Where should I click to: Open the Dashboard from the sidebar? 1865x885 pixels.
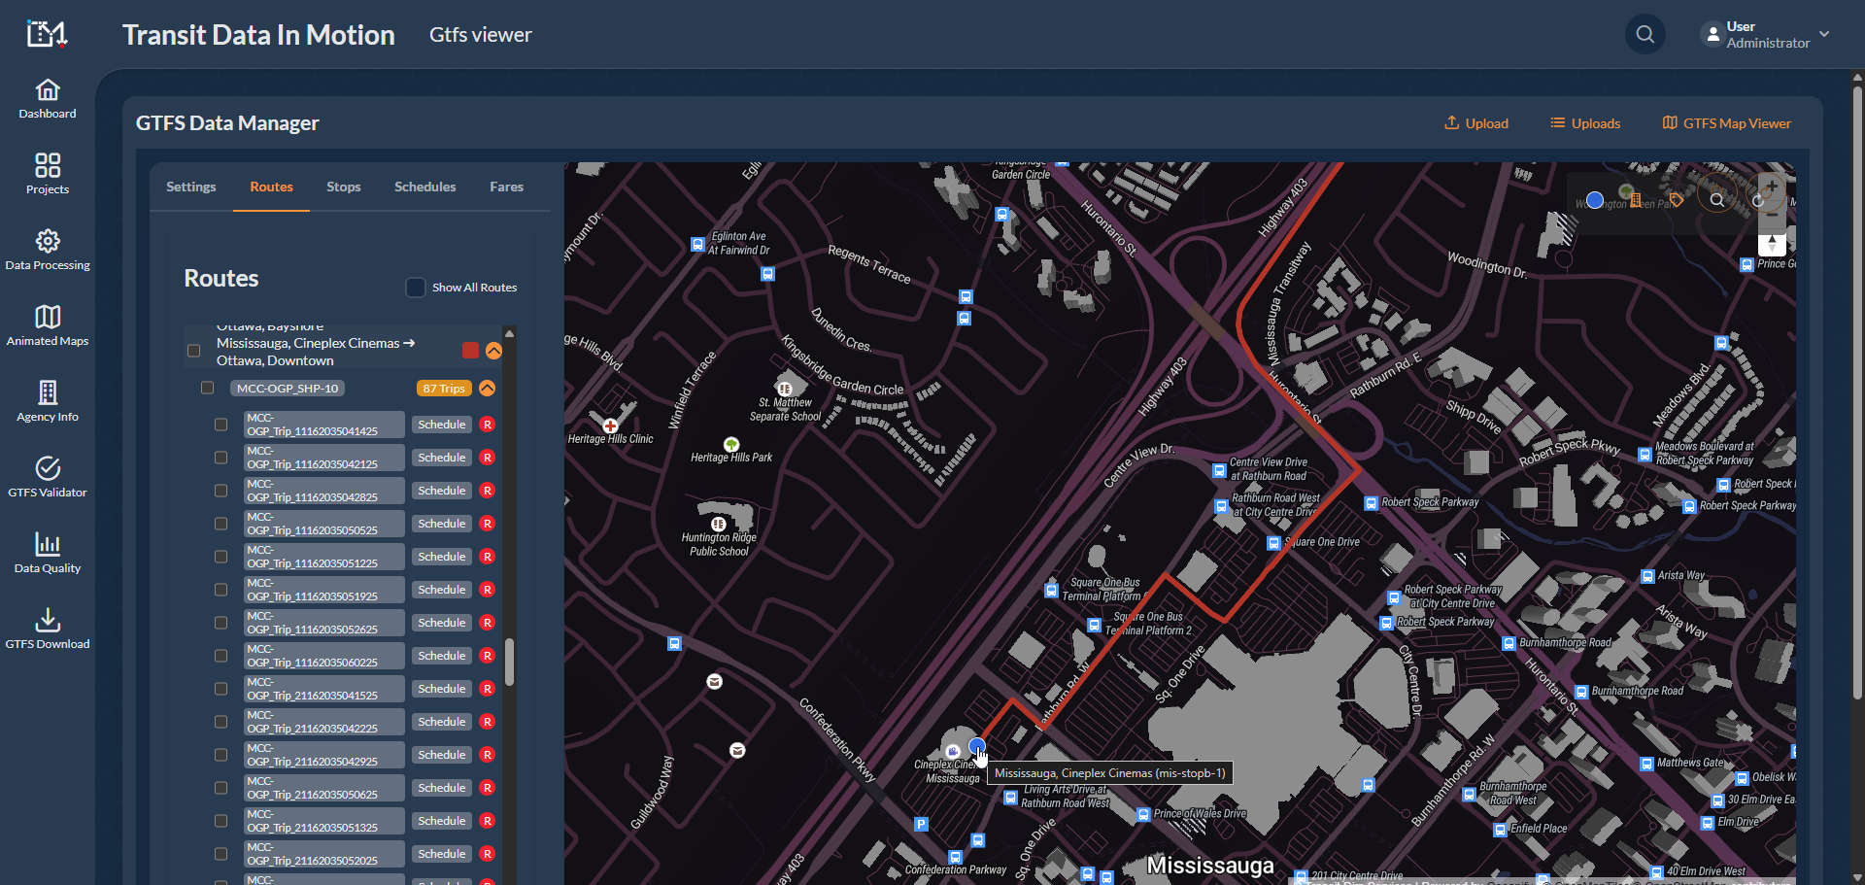pos(48,99)
